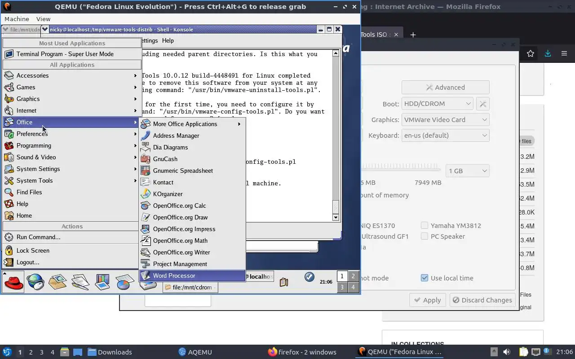Expand More Office Applications submenu
The image size is (575, 359).
tap(192, 124)
